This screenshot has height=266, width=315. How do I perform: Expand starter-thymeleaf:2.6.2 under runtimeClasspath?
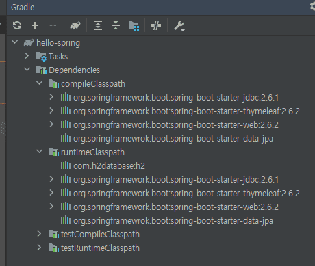pos(51,193)
